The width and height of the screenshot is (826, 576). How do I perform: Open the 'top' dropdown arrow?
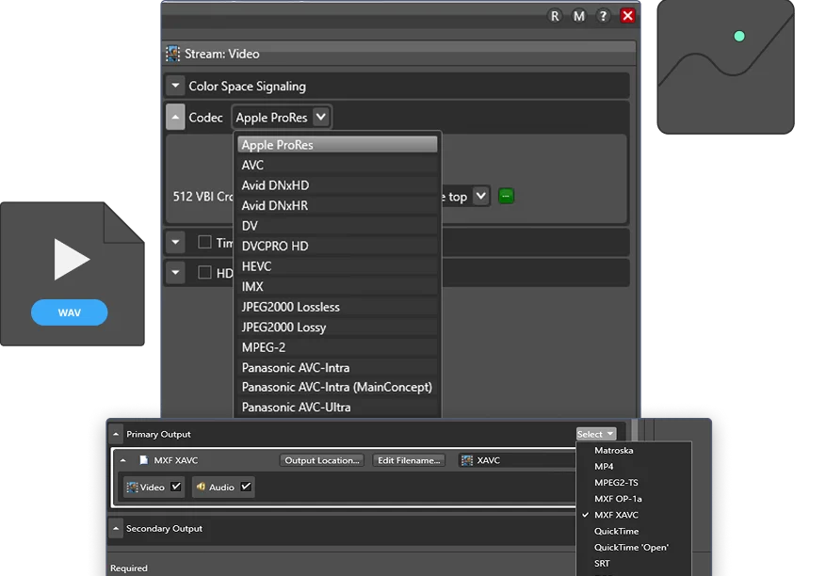(480, 196)
